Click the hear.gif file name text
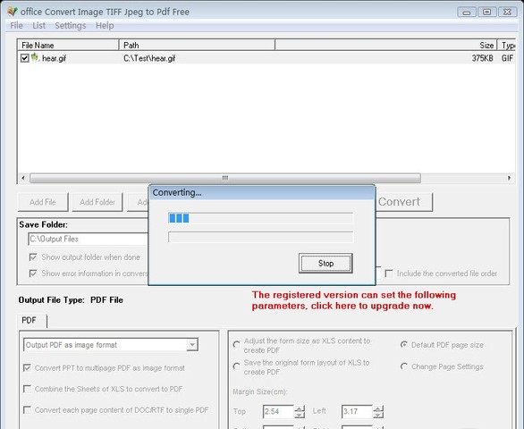524x429 pixels. 54,58
